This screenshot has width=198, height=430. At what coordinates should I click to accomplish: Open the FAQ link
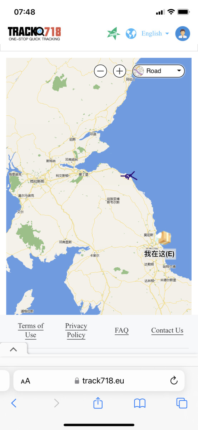[x=122, y=330]
